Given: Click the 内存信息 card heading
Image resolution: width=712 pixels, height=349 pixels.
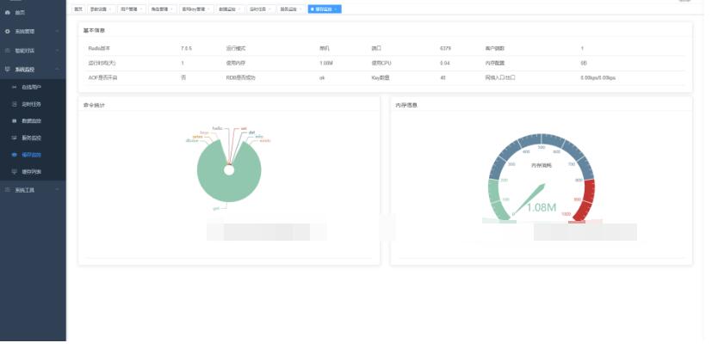Looking at the screenshot, I should tap(406, 105).
